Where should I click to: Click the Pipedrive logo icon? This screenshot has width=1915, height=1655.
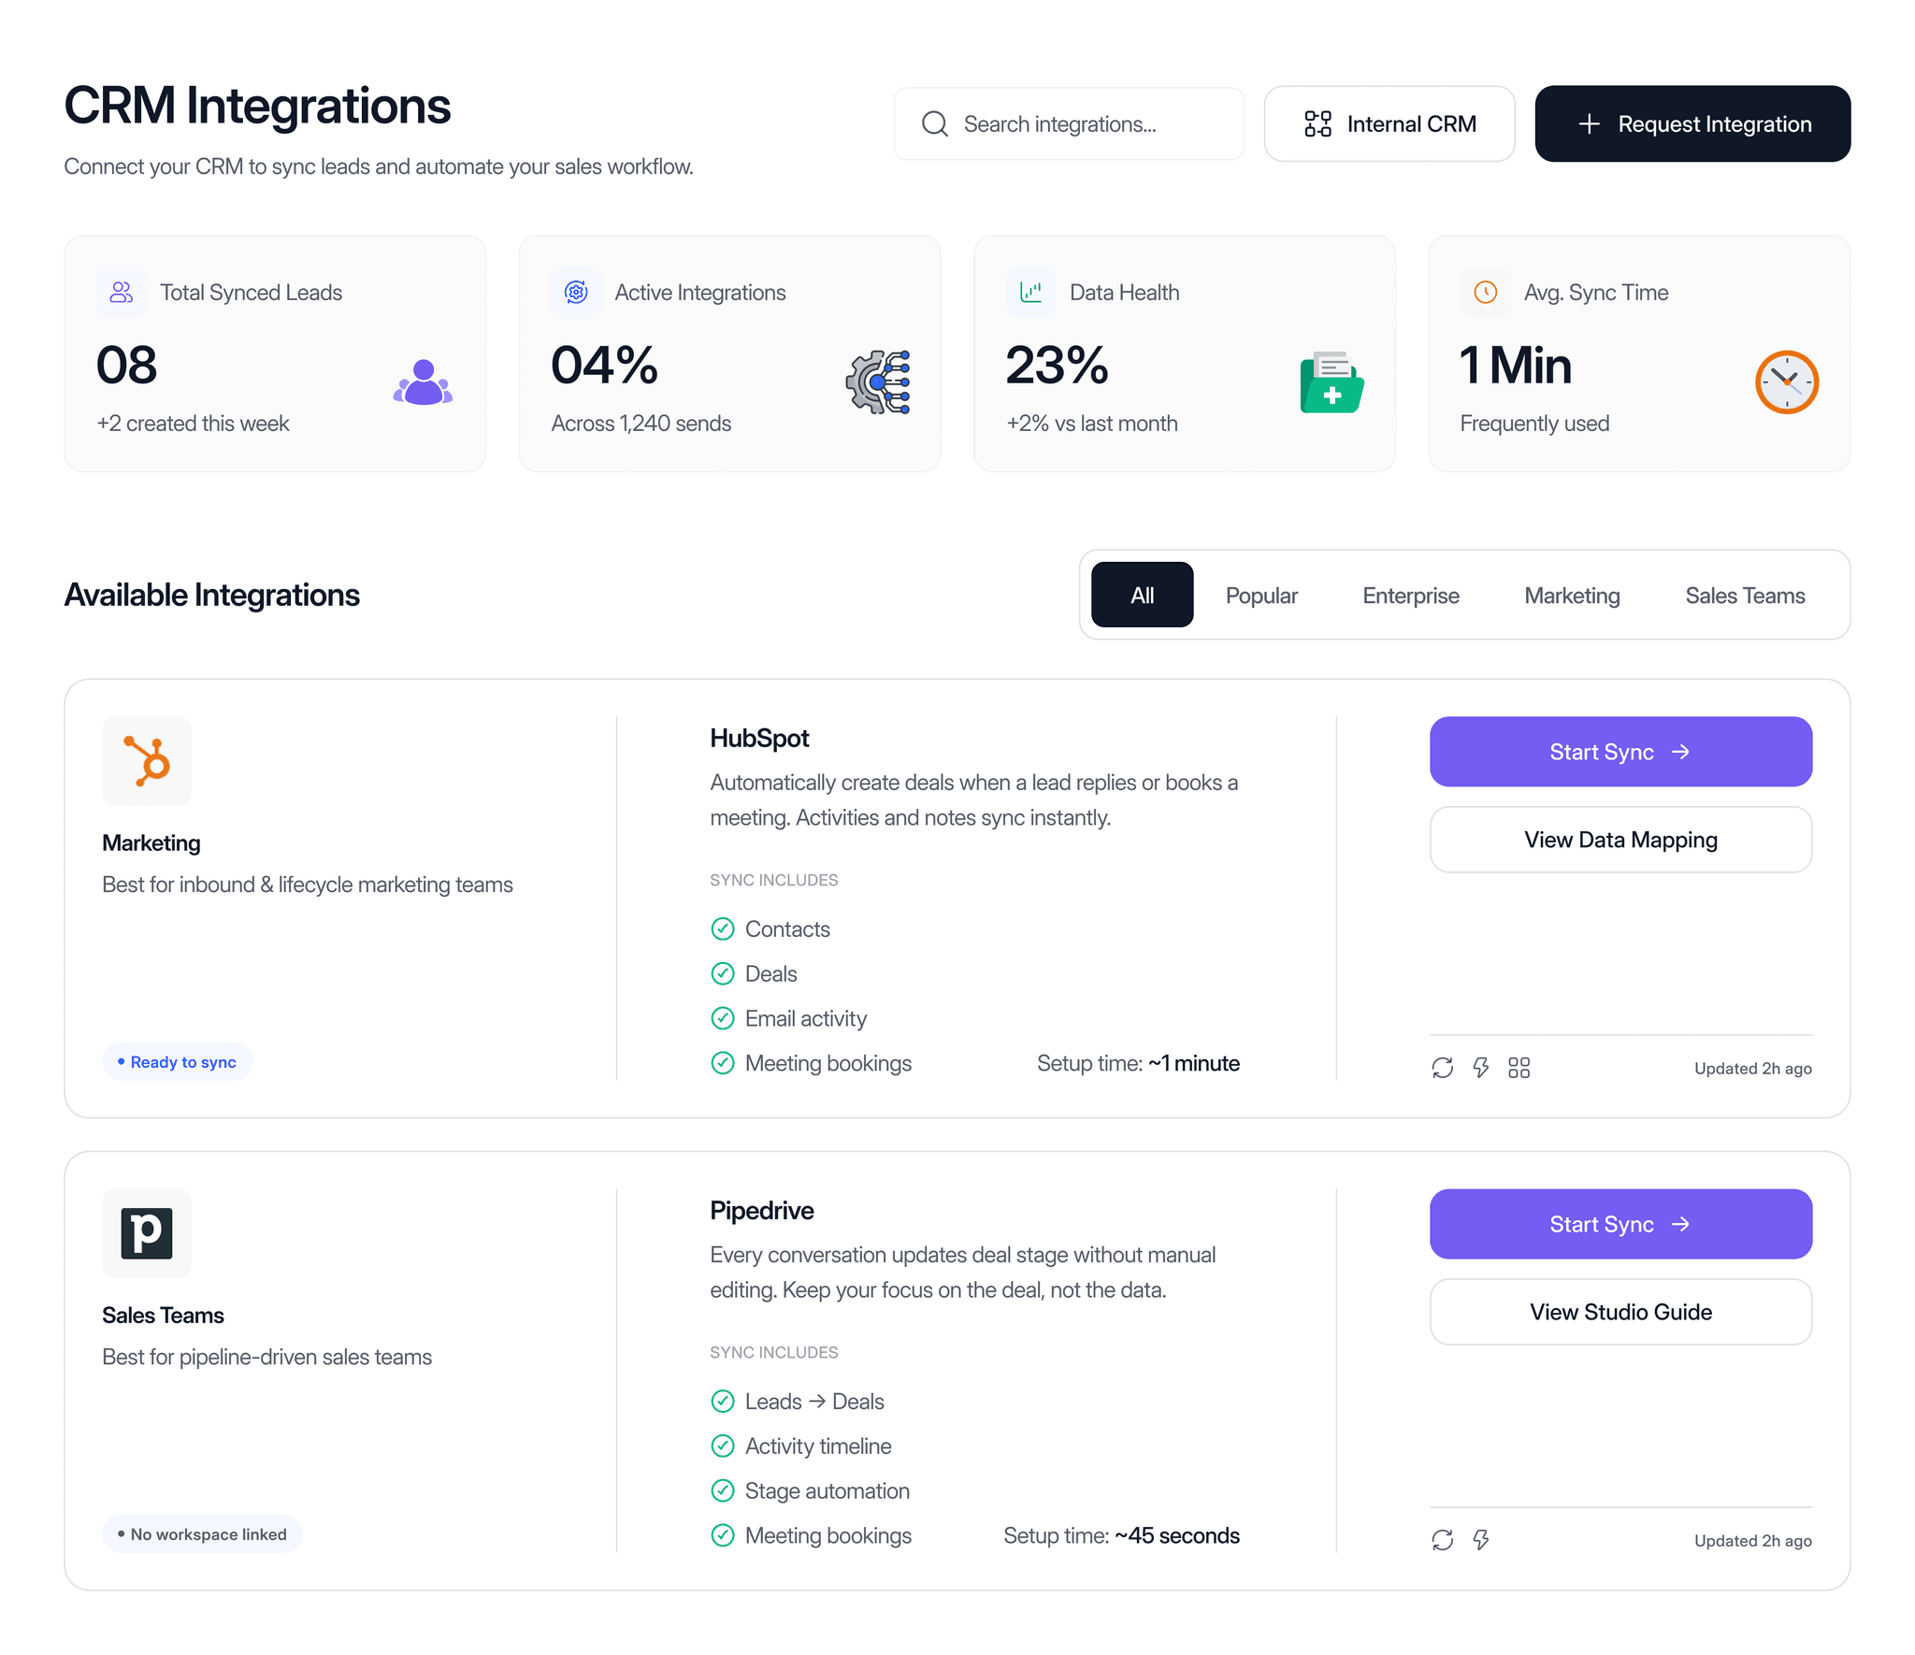point(146,1233)
